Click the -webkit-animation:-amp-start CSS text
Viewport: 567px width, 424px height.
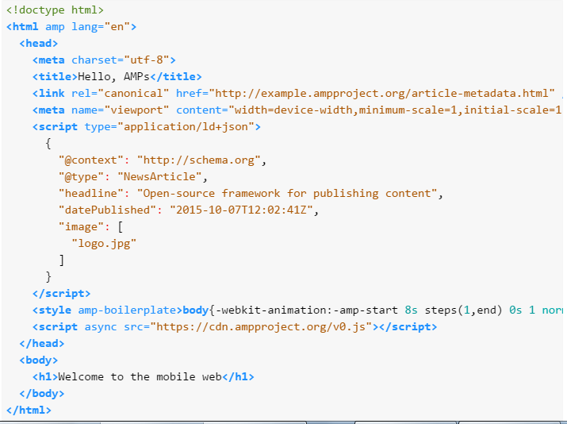(307, 310)
